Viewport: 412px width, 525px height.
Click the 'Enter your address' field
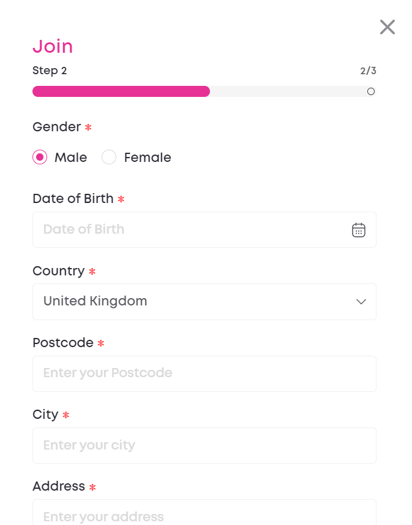pyautogui.click(x=204, y=515)
